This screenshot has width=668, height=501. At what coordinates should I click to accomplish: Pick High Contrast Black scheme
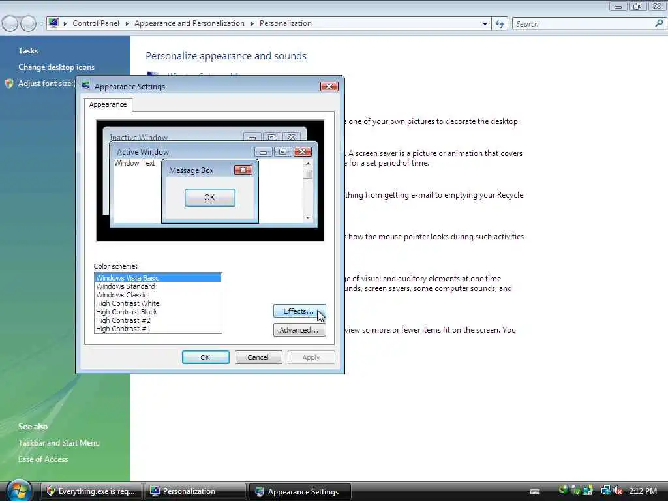click(158, 312)
